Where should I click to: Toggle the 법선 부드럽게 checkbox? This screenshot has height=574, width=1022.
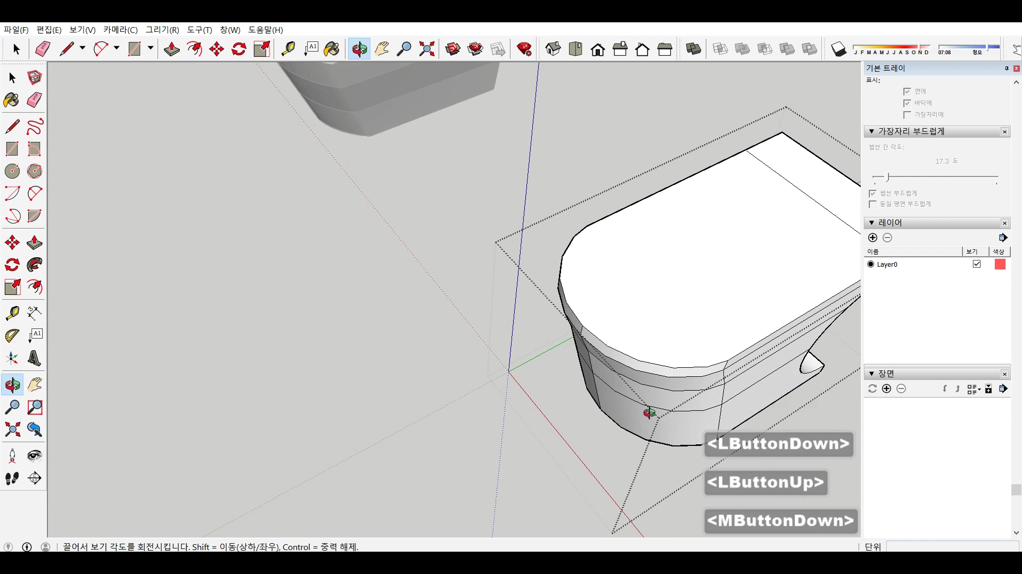coord(872,193)
